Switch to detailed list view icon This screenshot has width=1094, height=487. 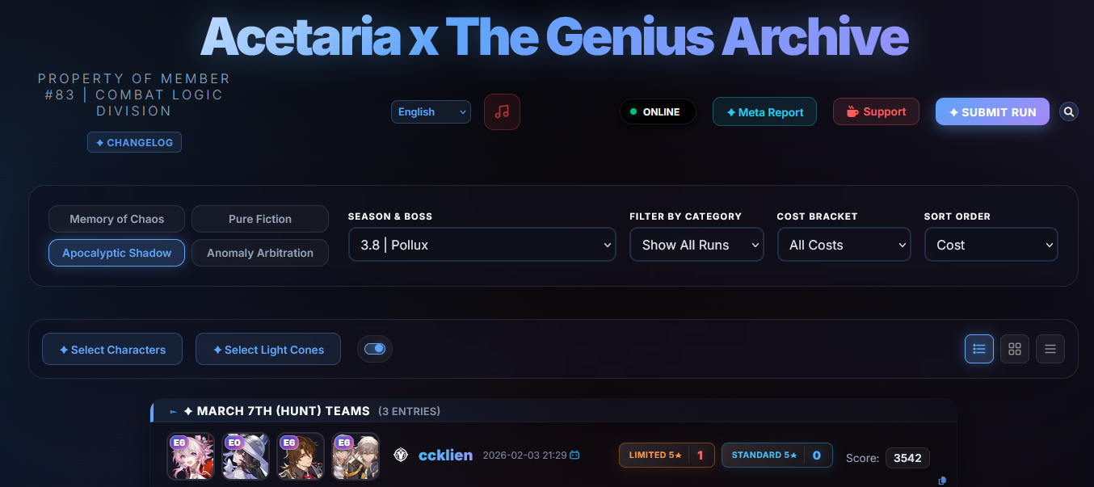[x=979, y=349]
